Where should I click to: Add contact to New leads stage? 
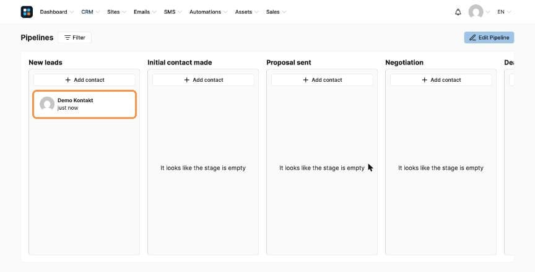pos(84,80)
